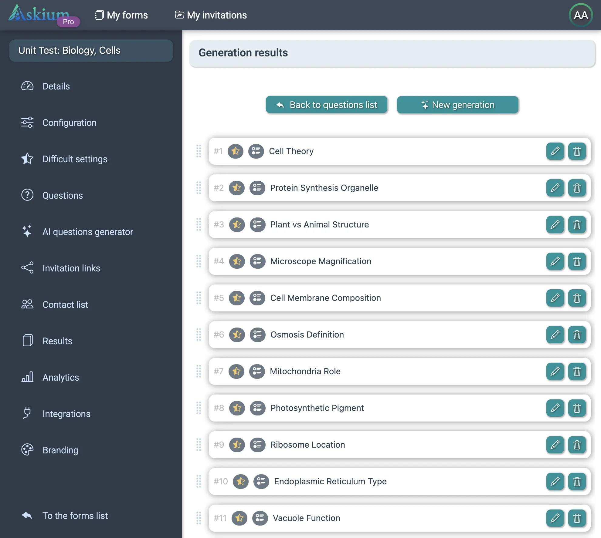Open Branding palette icon
This screenshot has height=538, width=601.
[x=27, y=450]
